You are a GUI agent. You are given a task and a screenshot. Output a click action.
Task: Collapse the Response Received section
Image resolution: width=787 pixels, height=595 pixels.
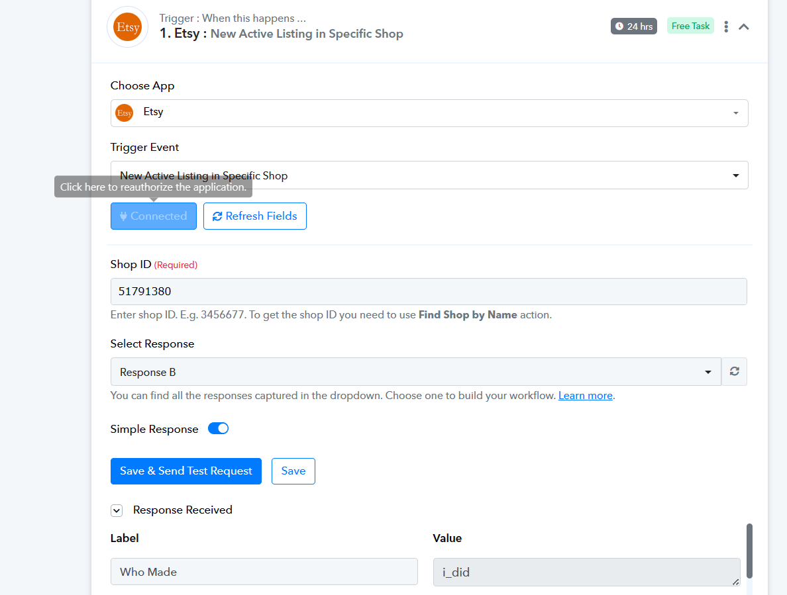tap(117, 510)
